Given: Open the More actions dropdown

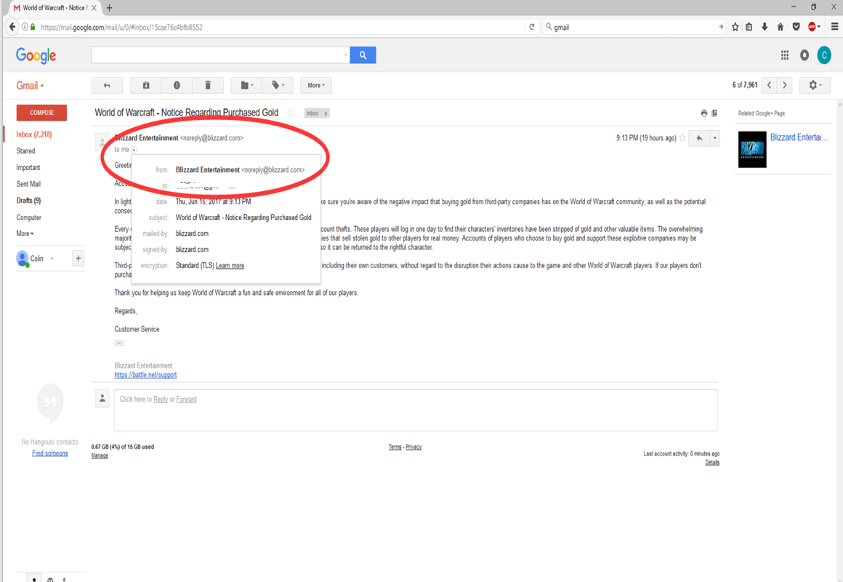Looking at the screenshot, I should tap(316, 86).
